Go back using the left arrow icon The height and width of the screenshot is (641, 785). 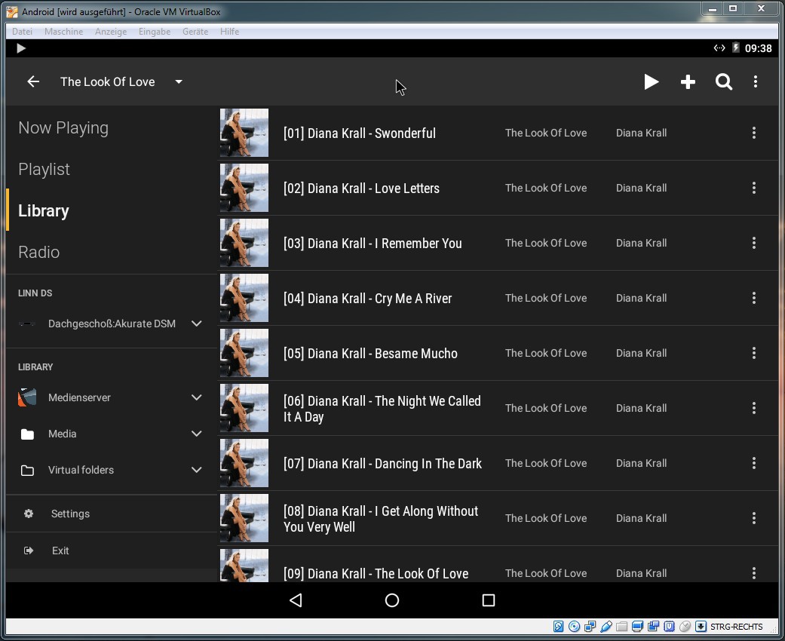point(33,82)
